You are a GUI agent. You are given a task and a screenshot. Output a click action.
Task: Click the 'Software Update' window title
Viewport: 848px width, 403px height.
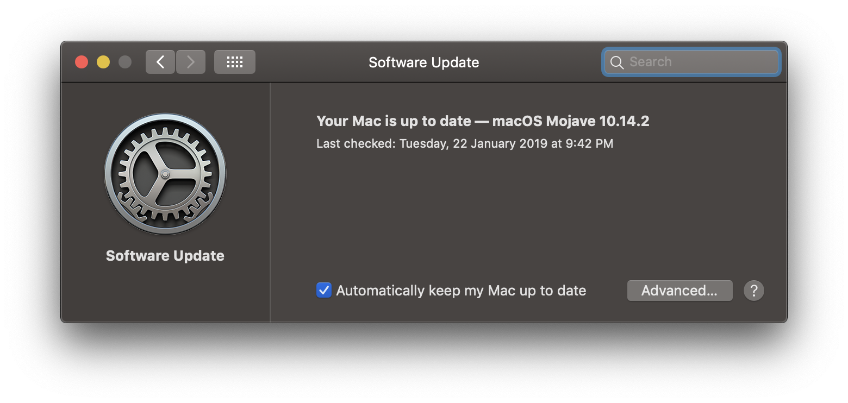tap(423, 62)
